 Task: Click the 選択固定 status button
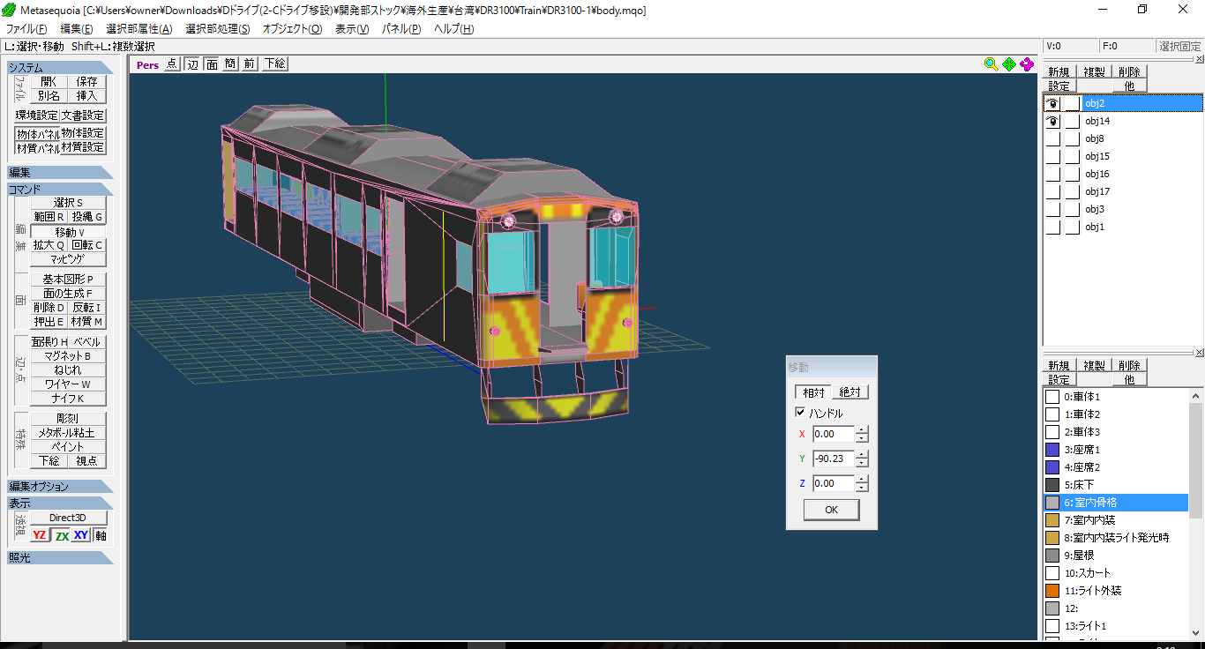(x=1179, y=46)
